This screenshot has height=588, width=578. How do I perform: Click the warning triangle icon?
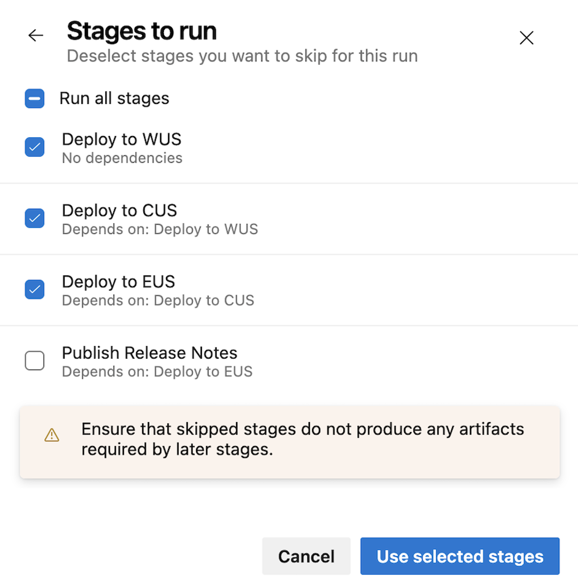(x=52, y=435)
